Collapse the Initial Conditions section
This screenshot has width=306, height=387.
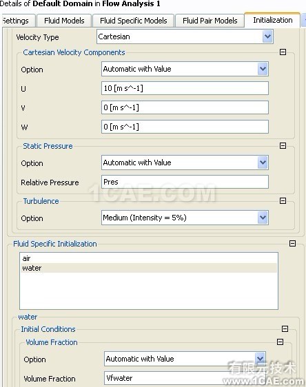pyautogui.click(x=285, y=328)
